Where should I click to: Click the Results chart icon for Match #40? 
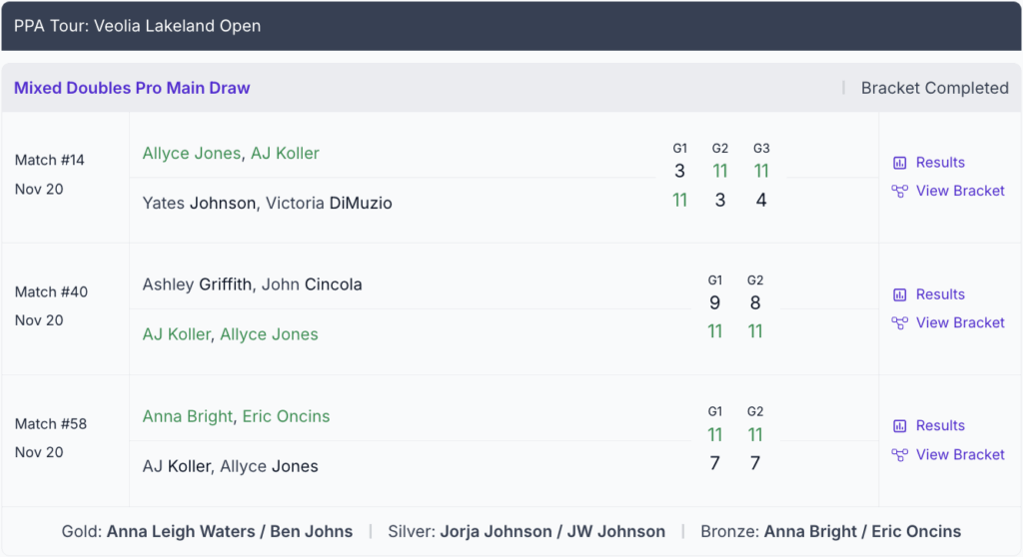tap(899, 294)
